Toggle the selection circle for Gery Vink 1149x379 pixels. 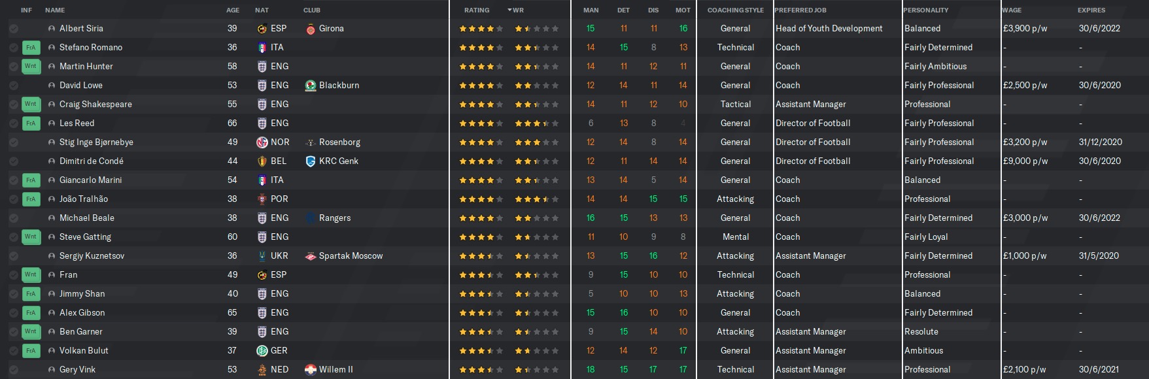point(14,370)
